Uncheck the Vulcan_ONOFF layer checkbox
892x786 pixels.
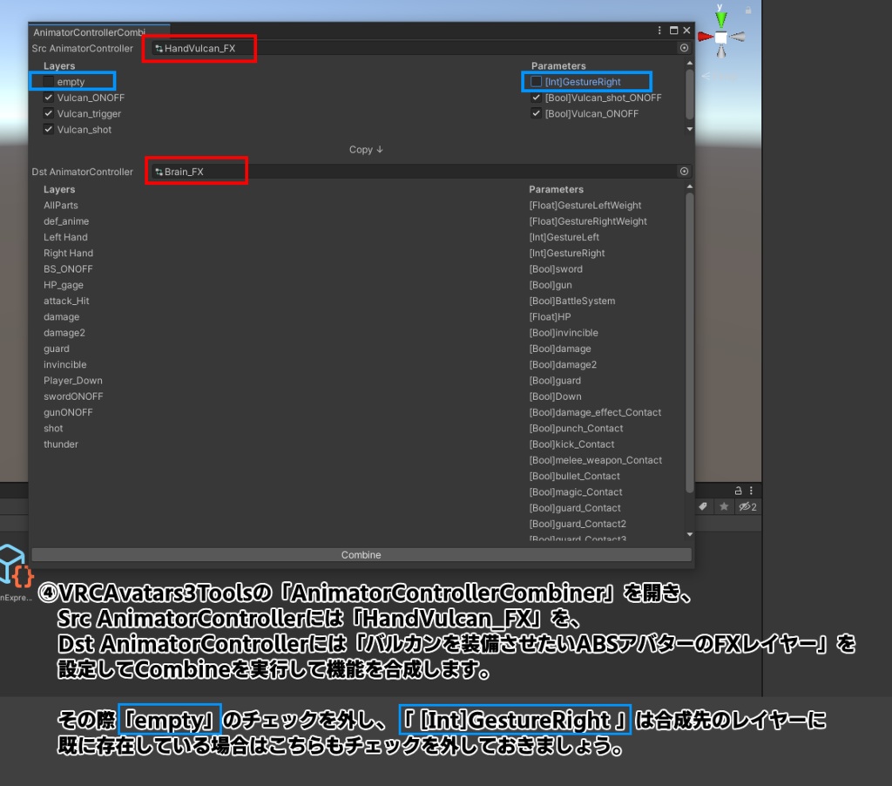[49, 98]
